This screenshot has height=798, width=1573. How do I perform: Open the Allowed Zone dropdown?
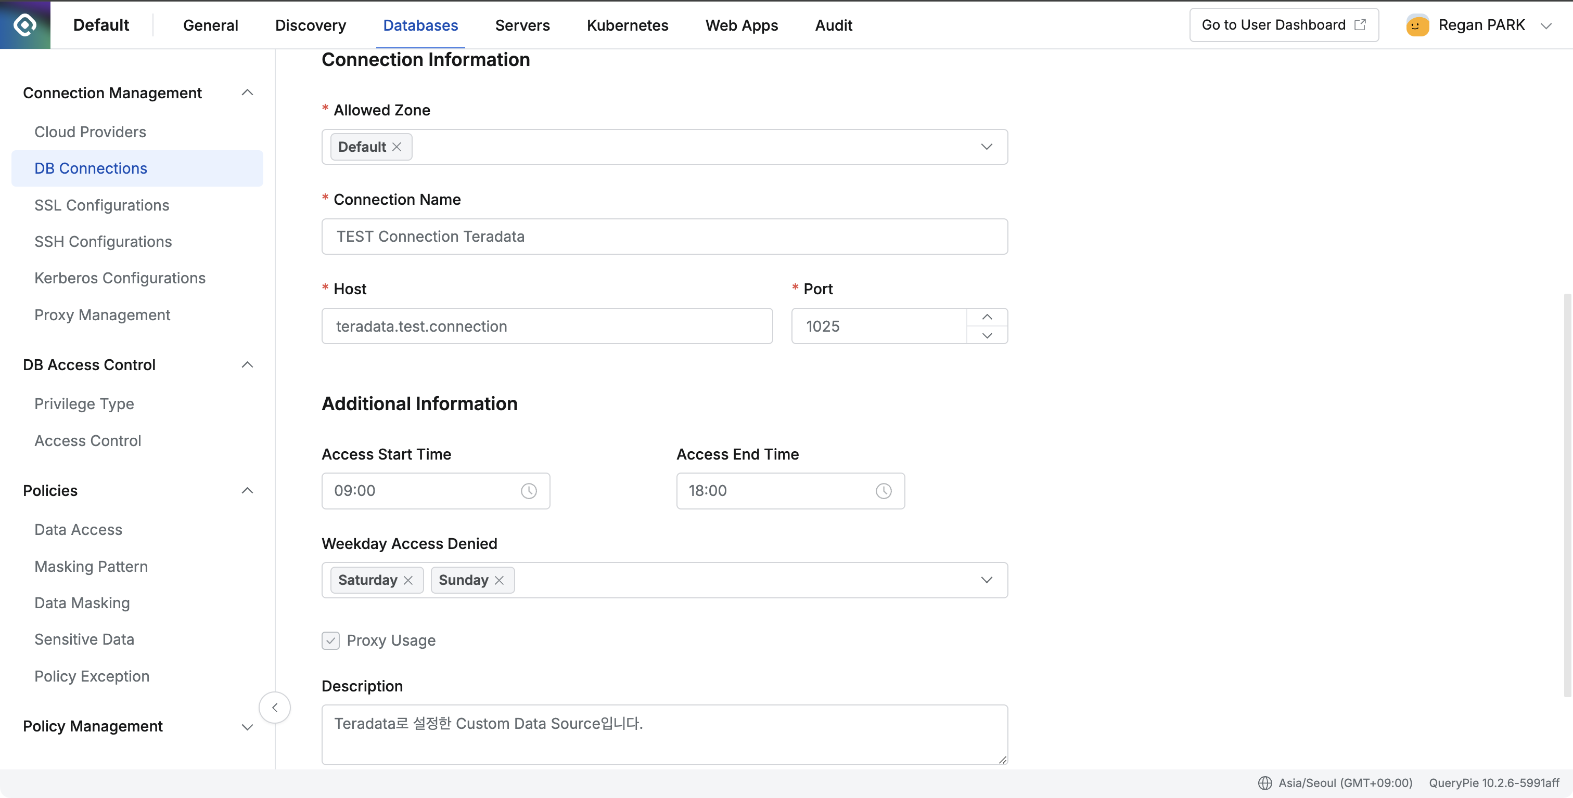986,147
